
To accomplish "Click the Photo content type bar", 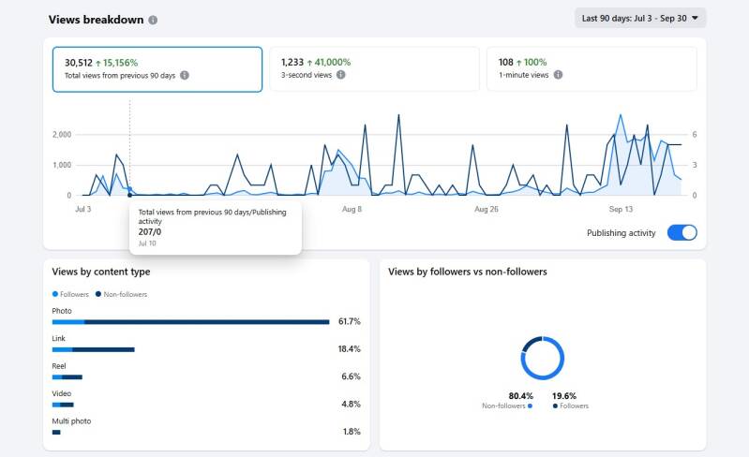I will [x=190, y=321].
